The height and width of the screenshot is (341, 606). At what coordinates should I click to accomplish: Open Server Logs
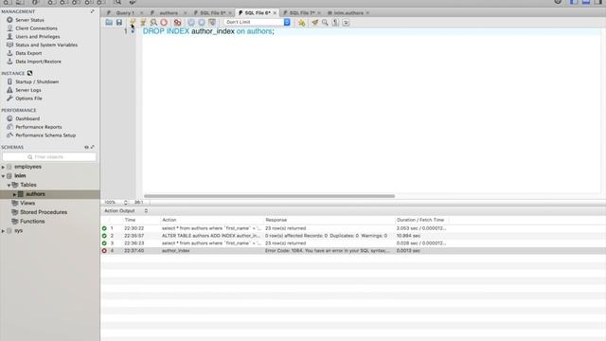point(27,90)
